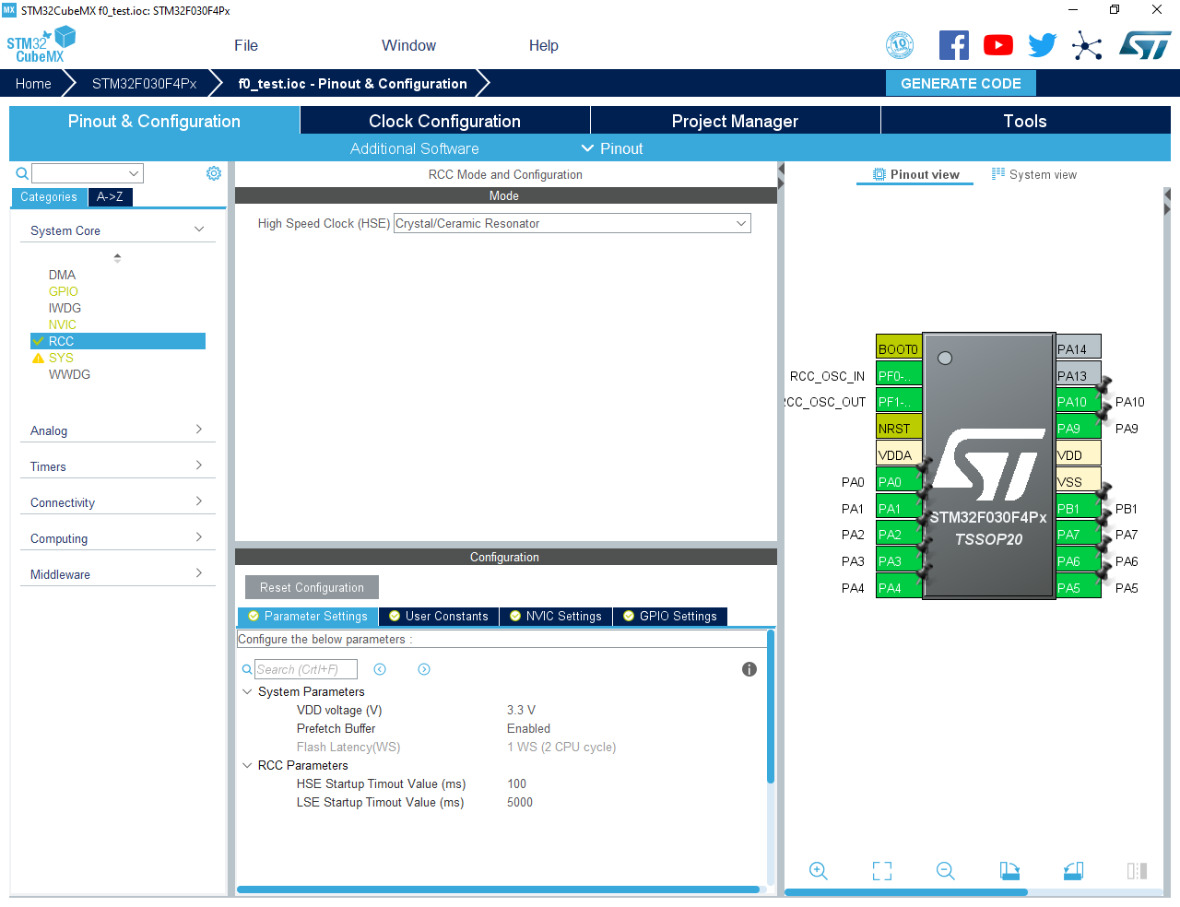
Task: Open Additional Software
Action: [x=414, y=148]
